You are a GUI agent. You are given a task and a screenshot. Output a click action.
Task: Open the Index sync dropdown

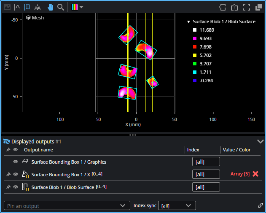point(177,205)
